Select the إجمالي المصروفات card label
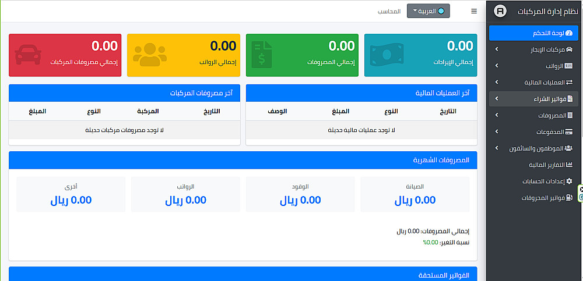Image resolution: width=583 pixels, height=281 pixels. 331,62
